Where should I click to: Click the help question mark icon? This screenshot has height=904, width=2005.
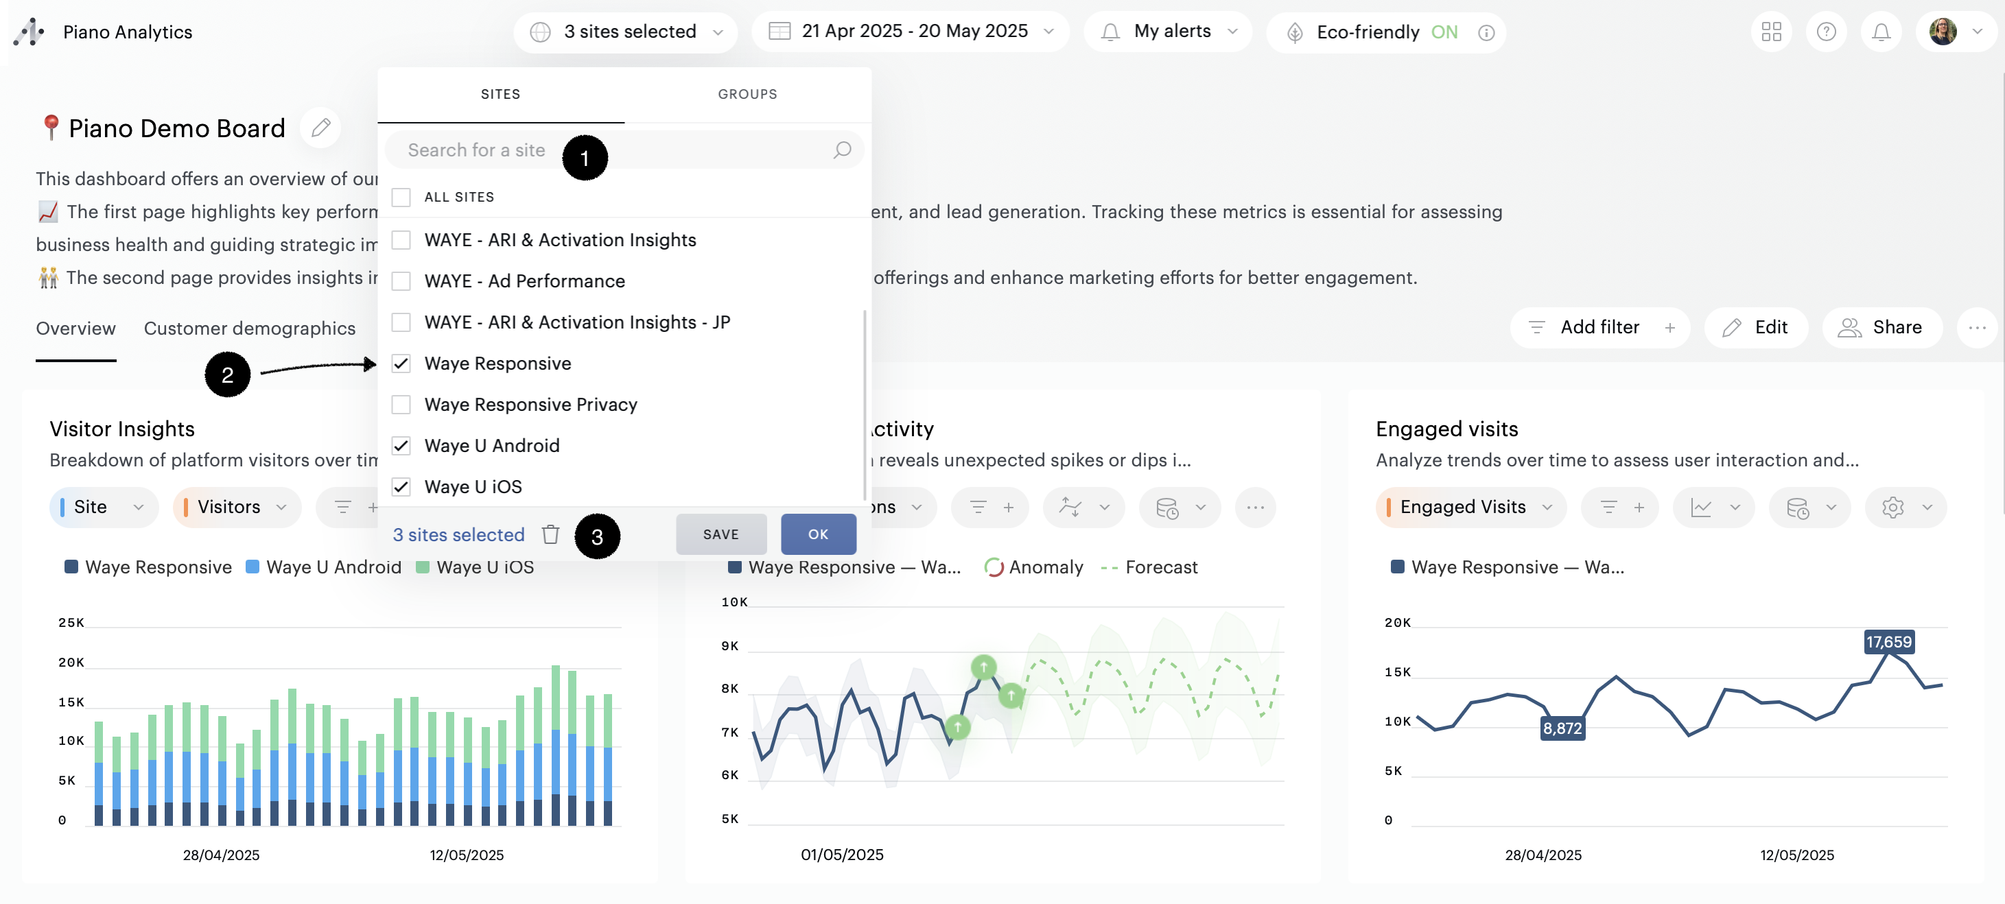click(1825, 32)
